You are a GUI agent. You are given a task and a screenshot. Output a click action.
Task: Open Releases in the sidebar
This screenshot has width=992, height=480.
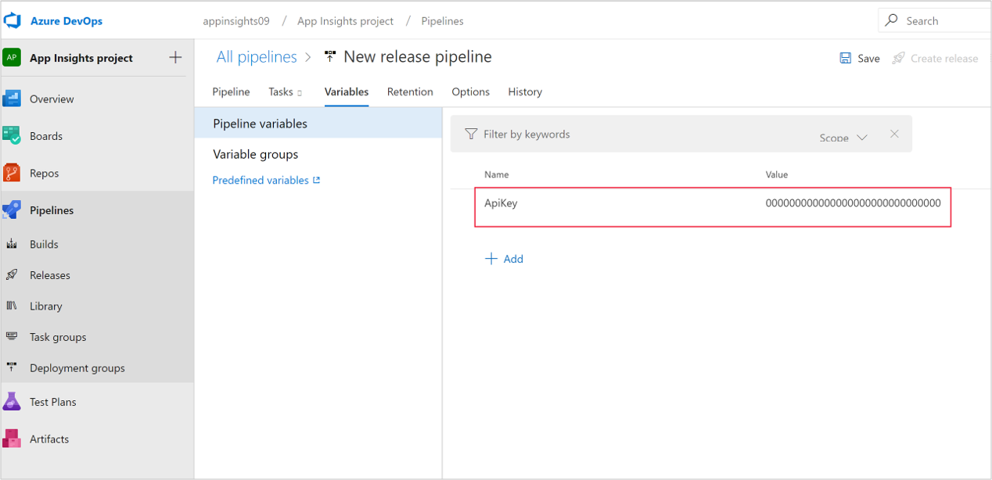point(50,275)
